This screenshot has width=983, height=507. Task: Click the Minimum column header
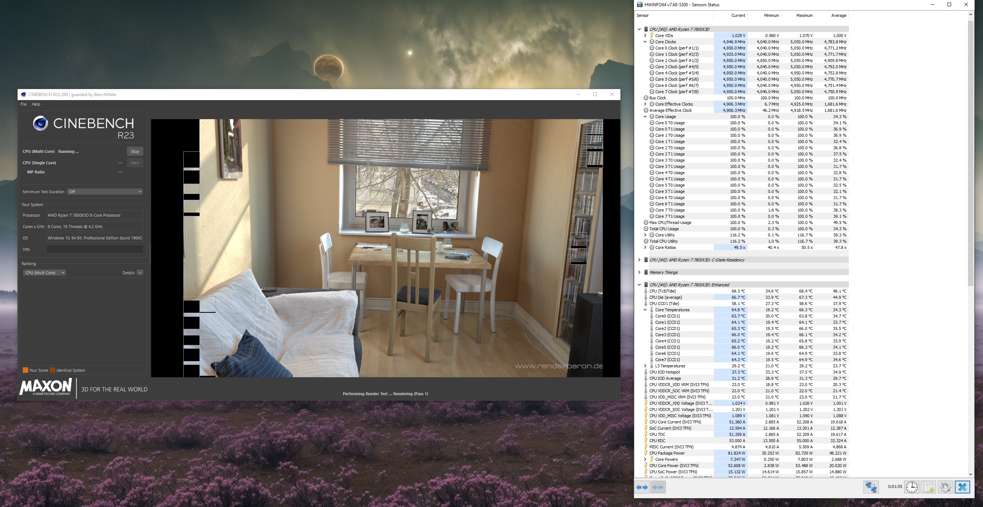[764, 15]
